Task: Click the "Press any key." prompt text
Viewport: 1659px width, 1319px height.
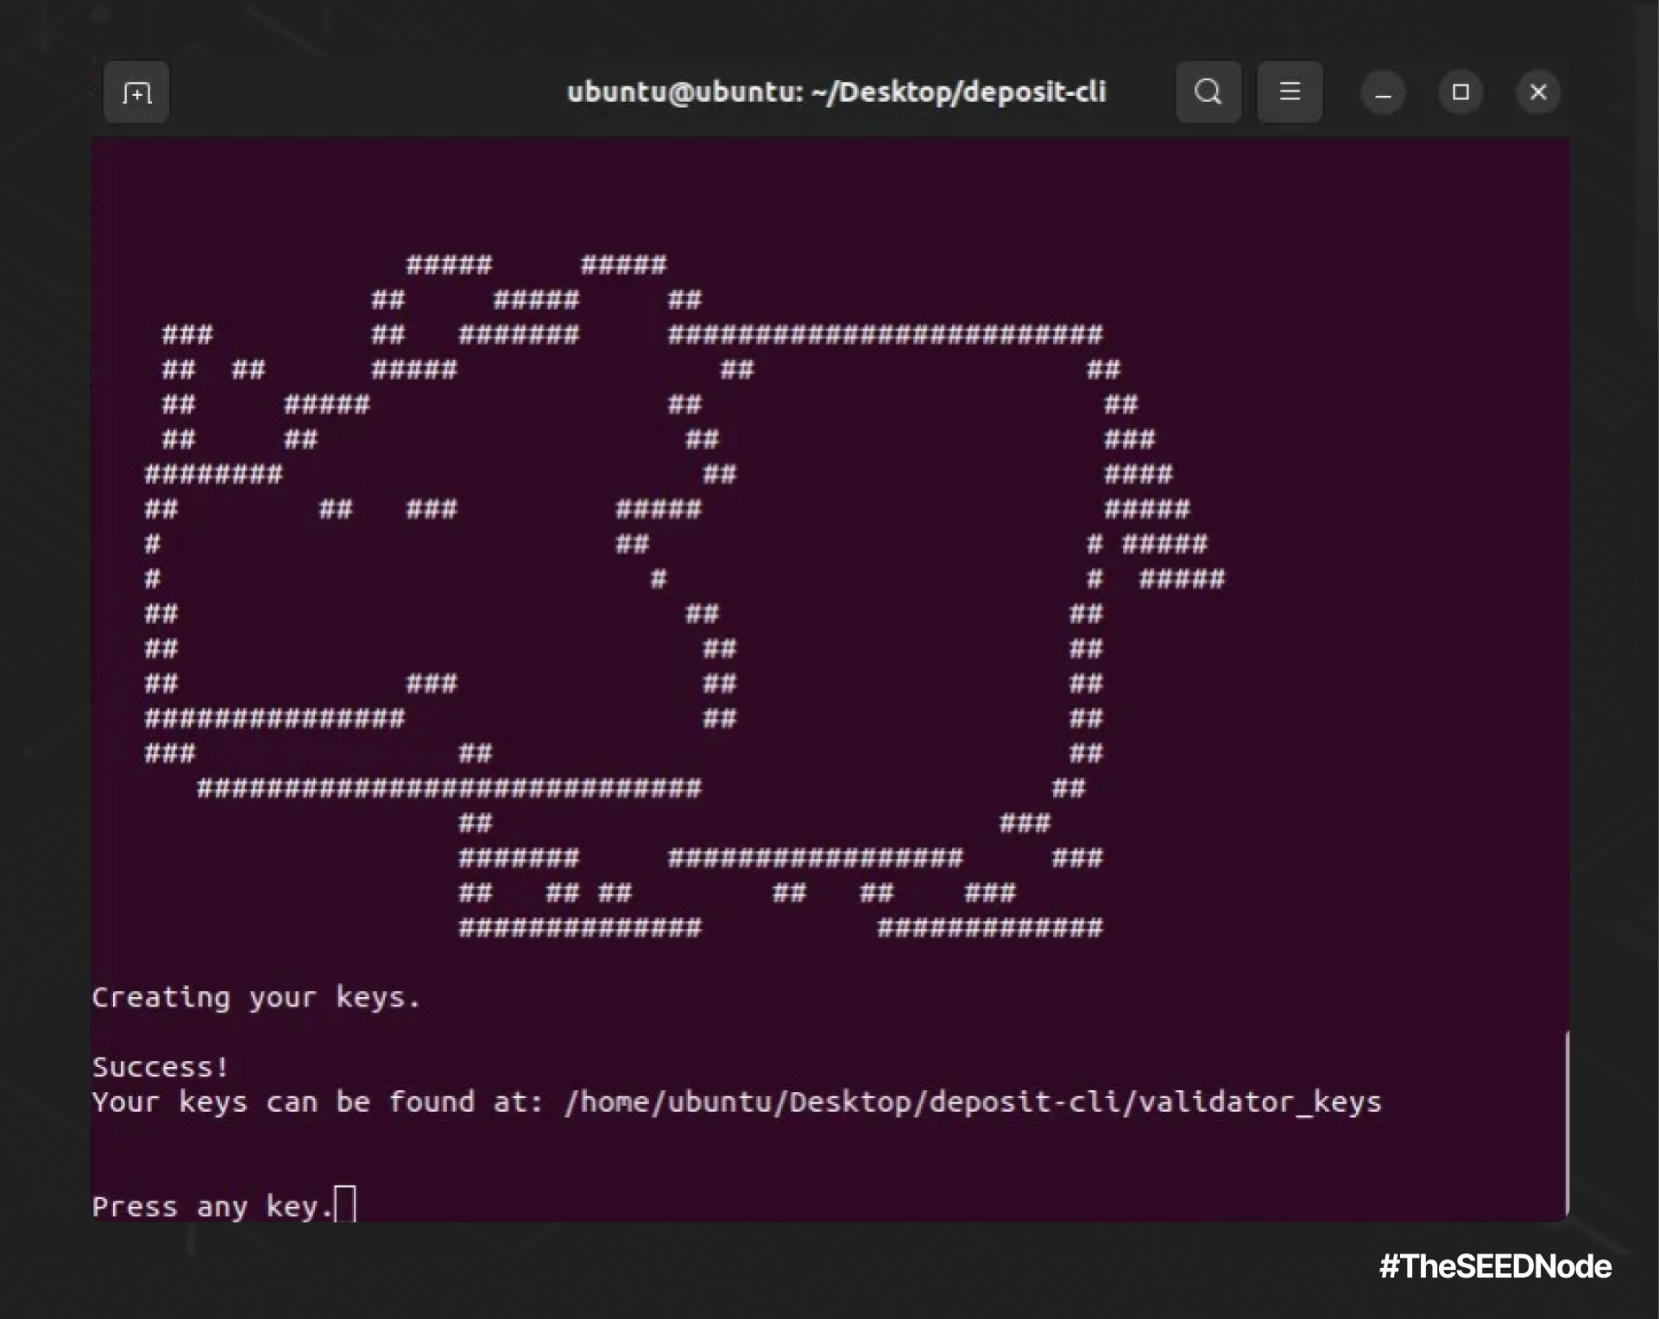Action: pos(212,1206)
